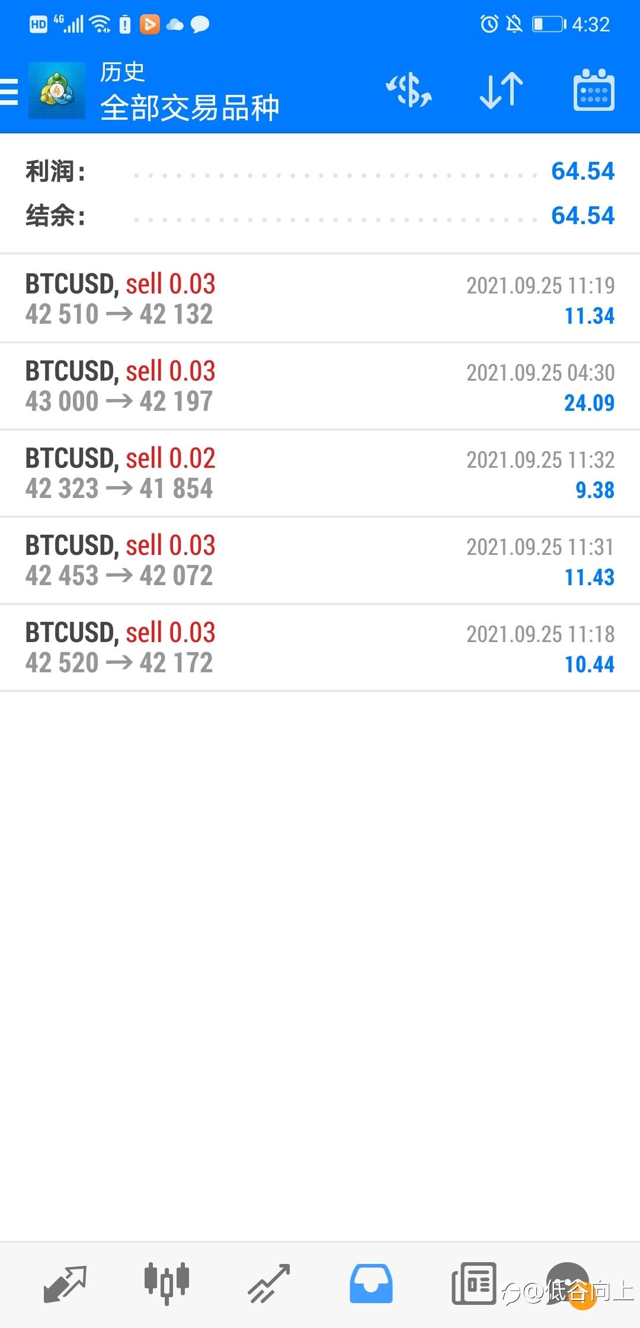This screenshot has width=640, height=1328.
Task: Open the symbol filter dollar icon
Action: (x=409, y=91)
